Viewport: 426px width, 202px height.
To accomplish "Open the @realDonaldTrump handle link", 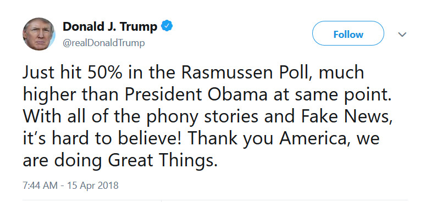I will coord(103,43).
